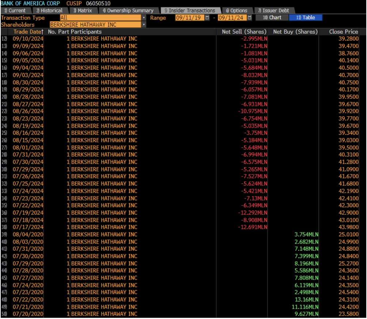Select net sell value -7.527MLN
This screenshot has width=367, height=319.
(254, 176)
